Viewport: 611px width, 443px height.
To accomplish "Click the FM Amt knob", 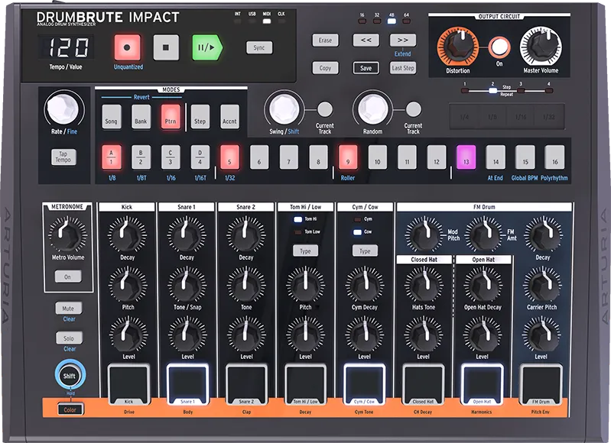I will (483, 234).
